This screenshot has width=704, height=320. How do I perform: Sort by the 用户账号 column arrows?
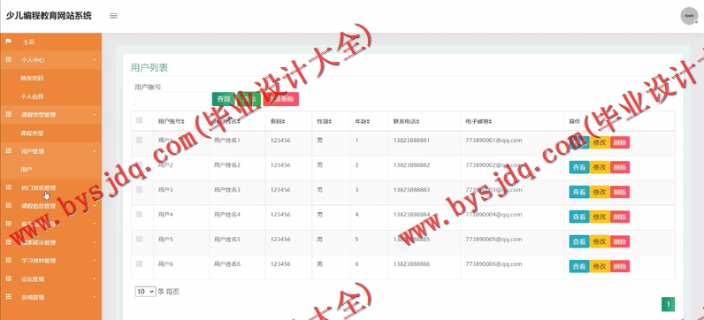tap(183, 122)
